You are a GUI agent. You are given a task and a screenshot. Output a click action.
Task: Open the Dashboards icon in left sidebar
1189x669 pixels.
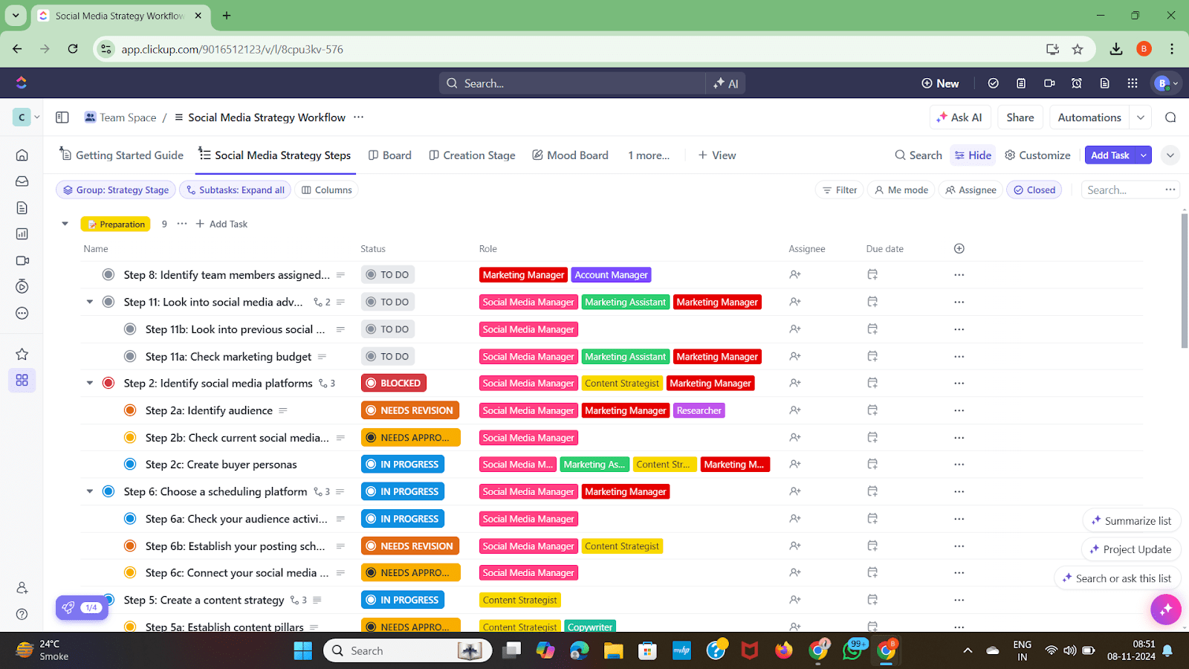point(22,234)
